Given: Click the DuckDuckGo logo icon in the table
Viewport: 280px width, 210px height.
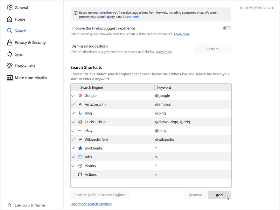Looking at the screenshot, I should [80, 122].
